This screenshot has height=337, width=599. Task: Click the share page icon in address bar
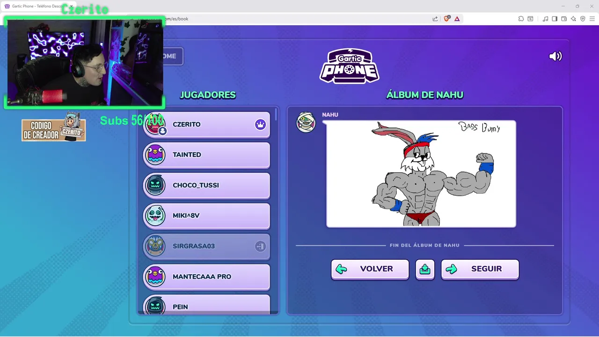[x=435, y=19]
